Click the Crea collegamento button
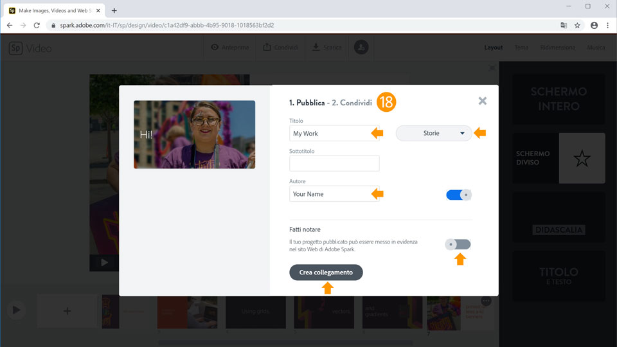617x347 pixels. tap(326, 272)
